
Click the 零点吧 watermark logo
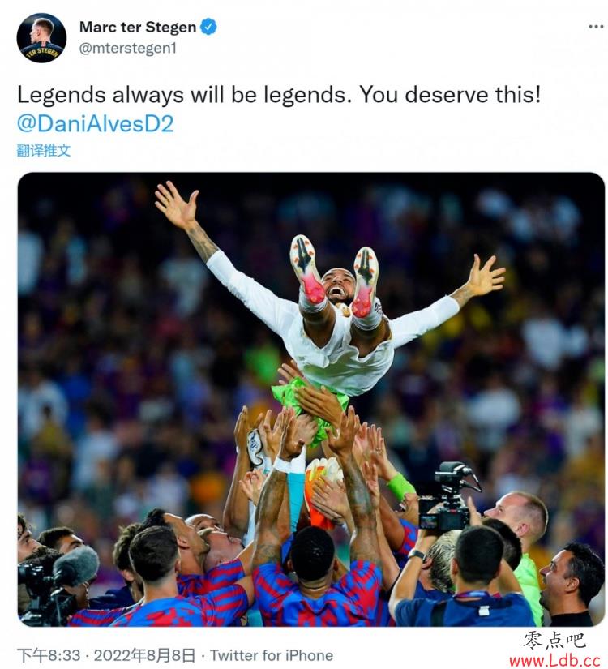coord(554,641)
